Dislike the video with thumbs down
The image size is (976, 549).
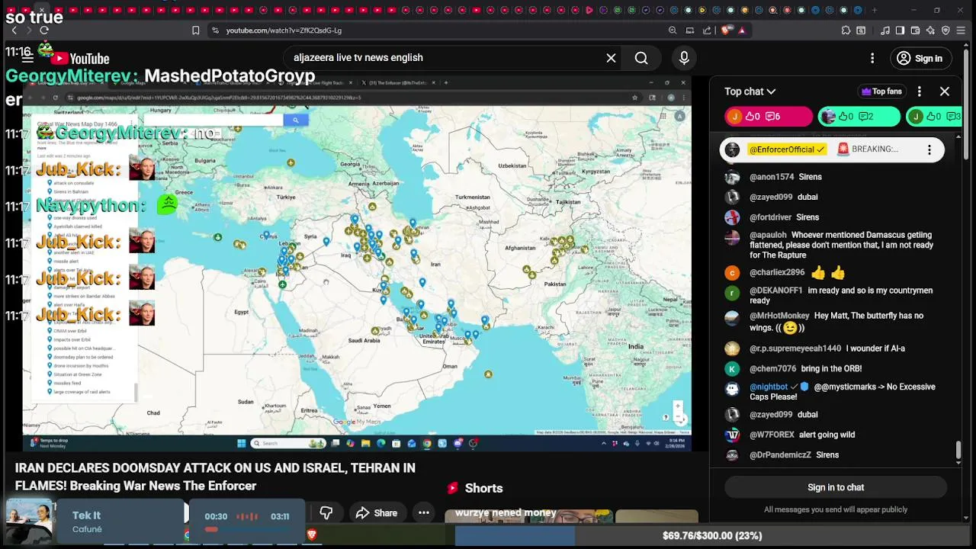pos(326,513)
